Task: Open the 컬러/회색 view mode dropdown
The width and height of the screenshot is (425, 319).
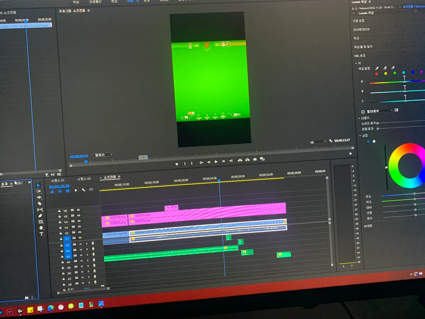Action: pos(380,111)
